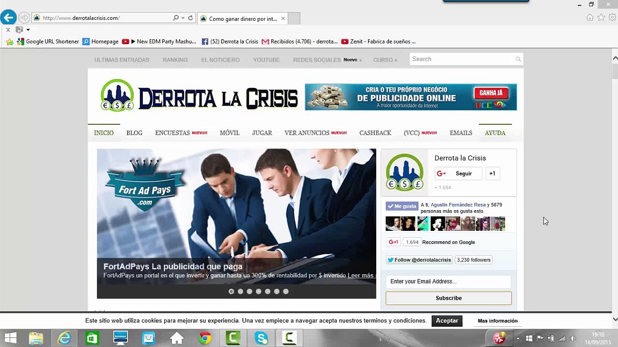
Task: Open Agustin Fernández Resa profile link
Action: coord(458,205)
